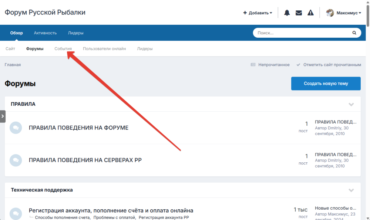This screenshot has width=370, height=220.
Task: Switch to the Активность tab
Action: [45, 33]
